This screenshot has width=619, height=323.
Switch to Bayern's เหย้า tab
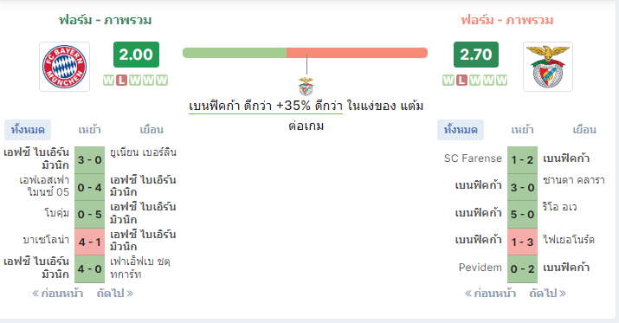pos(90,130)
